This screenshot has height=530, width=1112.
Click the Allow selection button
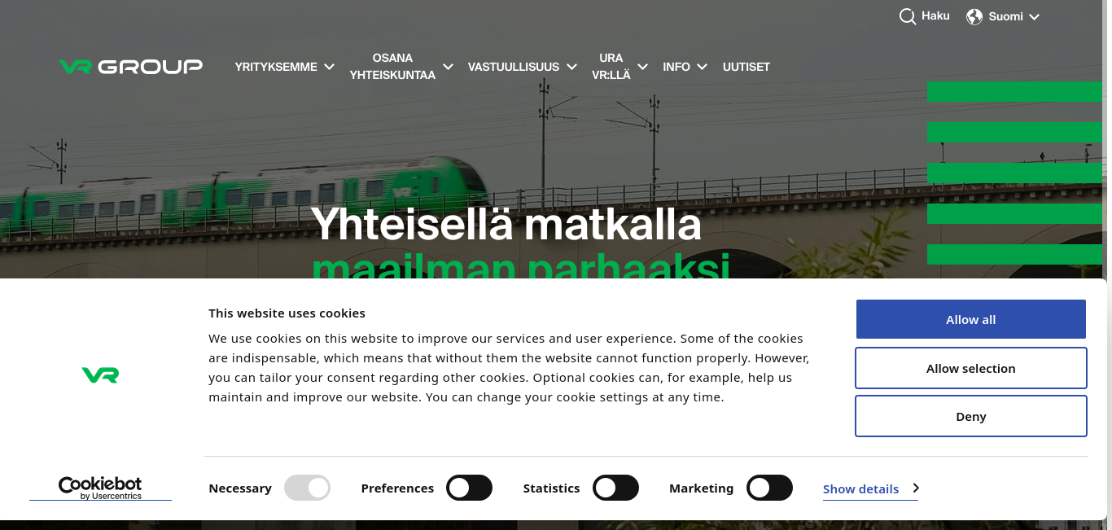point(970,368)
